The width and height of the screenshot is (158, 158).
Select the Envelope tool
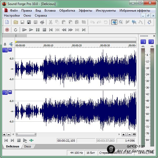tap(140, 22)
